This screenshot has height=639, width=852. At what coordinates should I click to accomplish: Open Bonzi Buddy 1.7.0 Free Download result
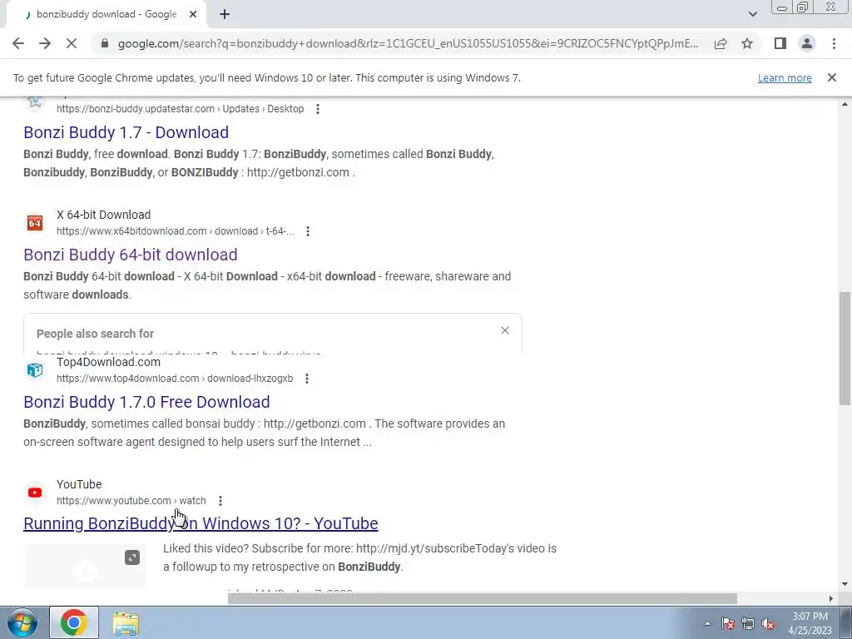(x=146, y=402)
